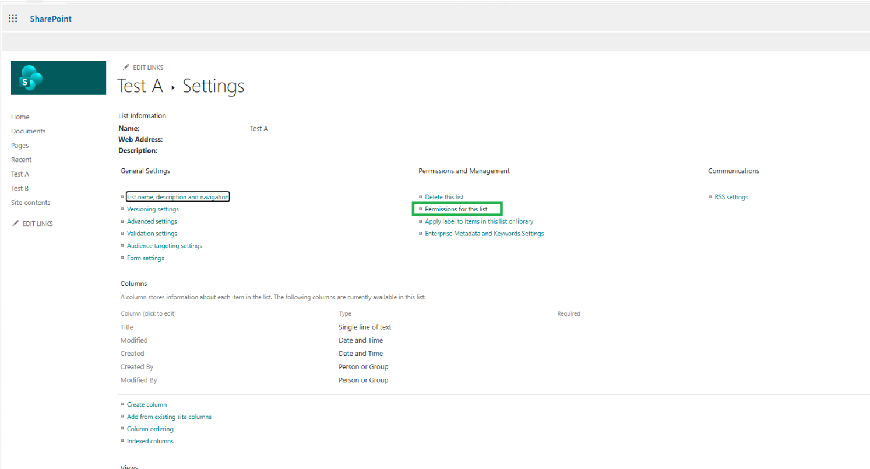The image size is (870, 469).
Task: Open the app launcher waffle icon
Action: pyautogui.click(x=13, y=19)
